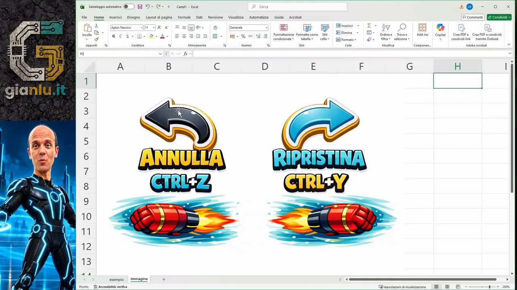517x290 pixels.
Task: Click the percent style icon
Action: pos(243,36)
